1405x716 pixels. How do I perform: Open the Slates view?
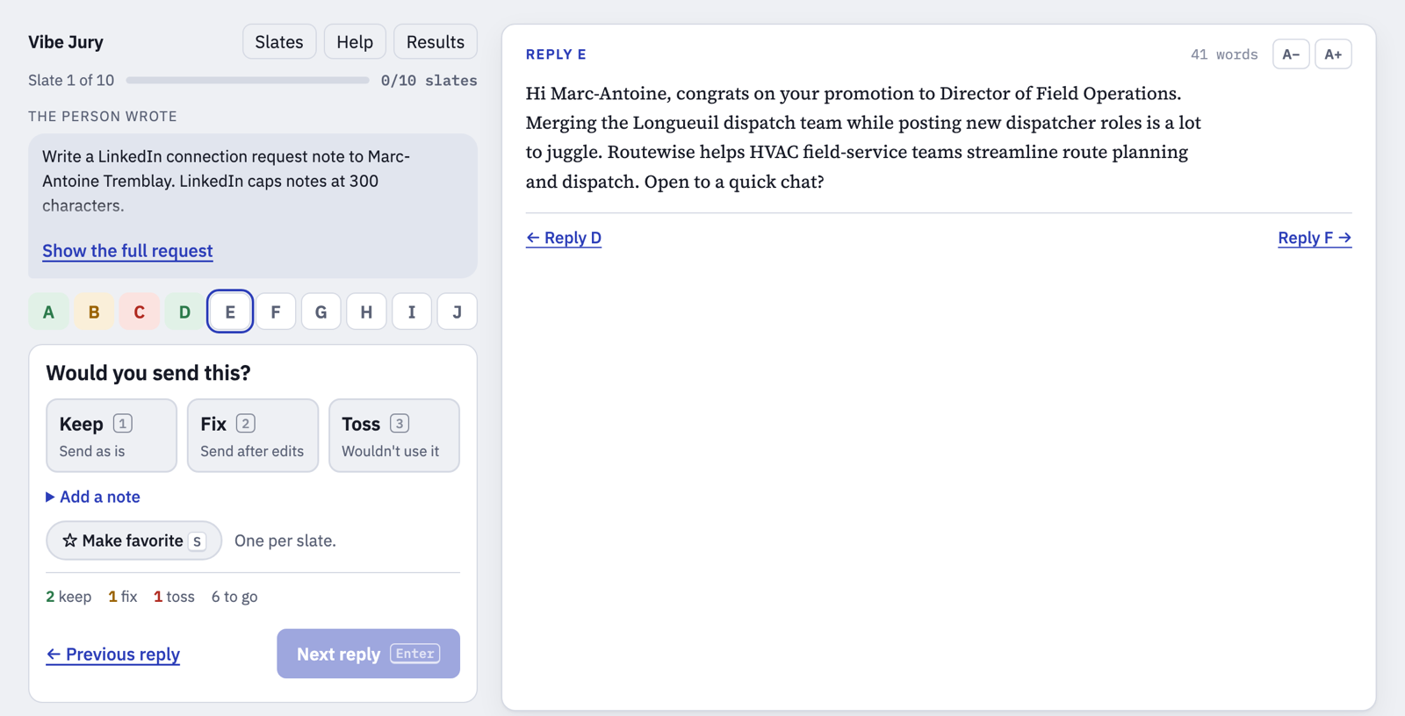click(279, 42)
